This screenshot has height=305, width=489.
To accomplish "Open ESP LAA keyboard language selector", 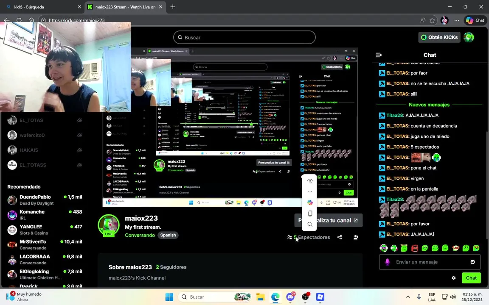I will 432,297.
